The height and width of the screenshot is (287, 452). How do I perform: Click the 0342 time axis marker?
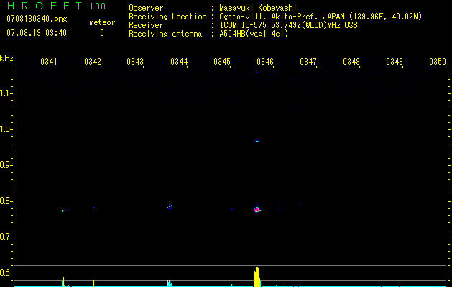point(93,62)
